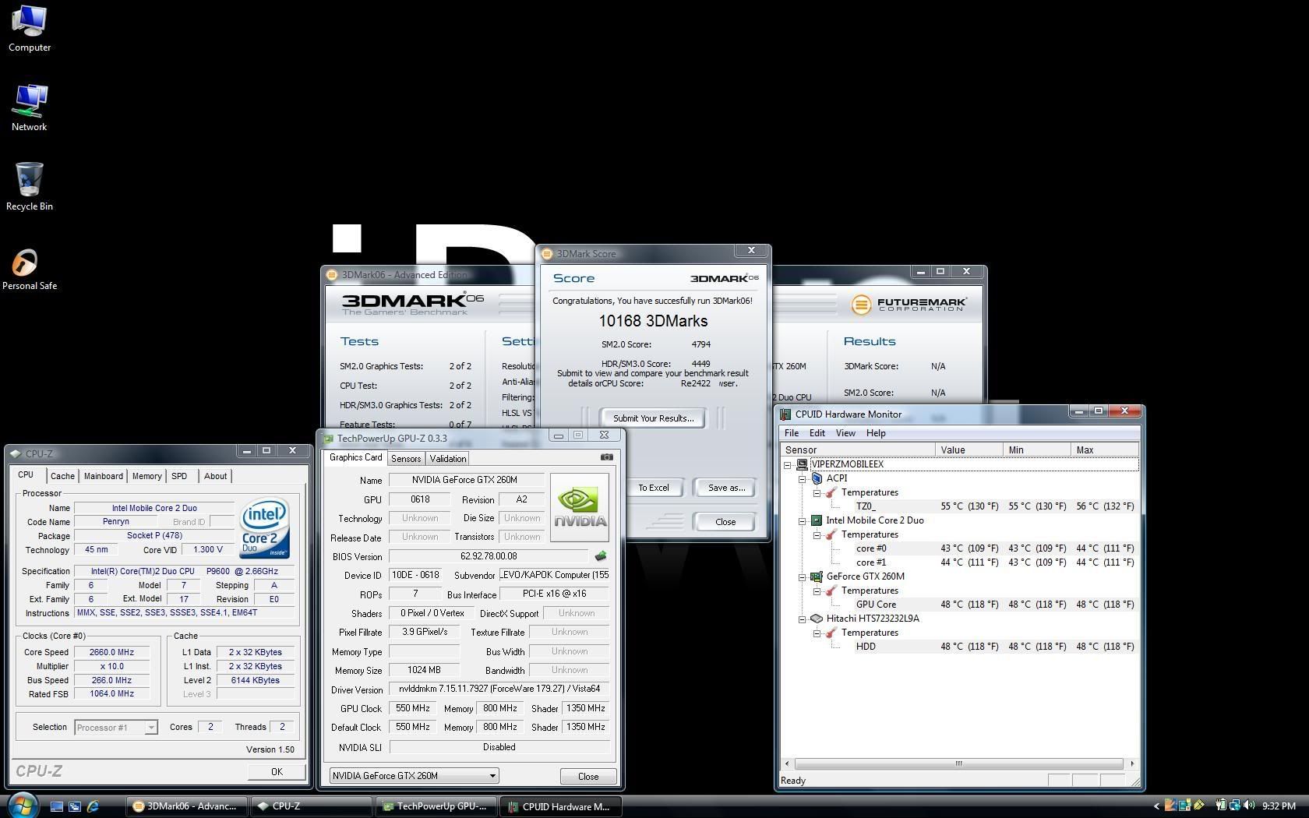Viewport: 1309px width, 818px height.
Task: Click the To Excel button
Action: pyautogui.click(x=653, y=488)
